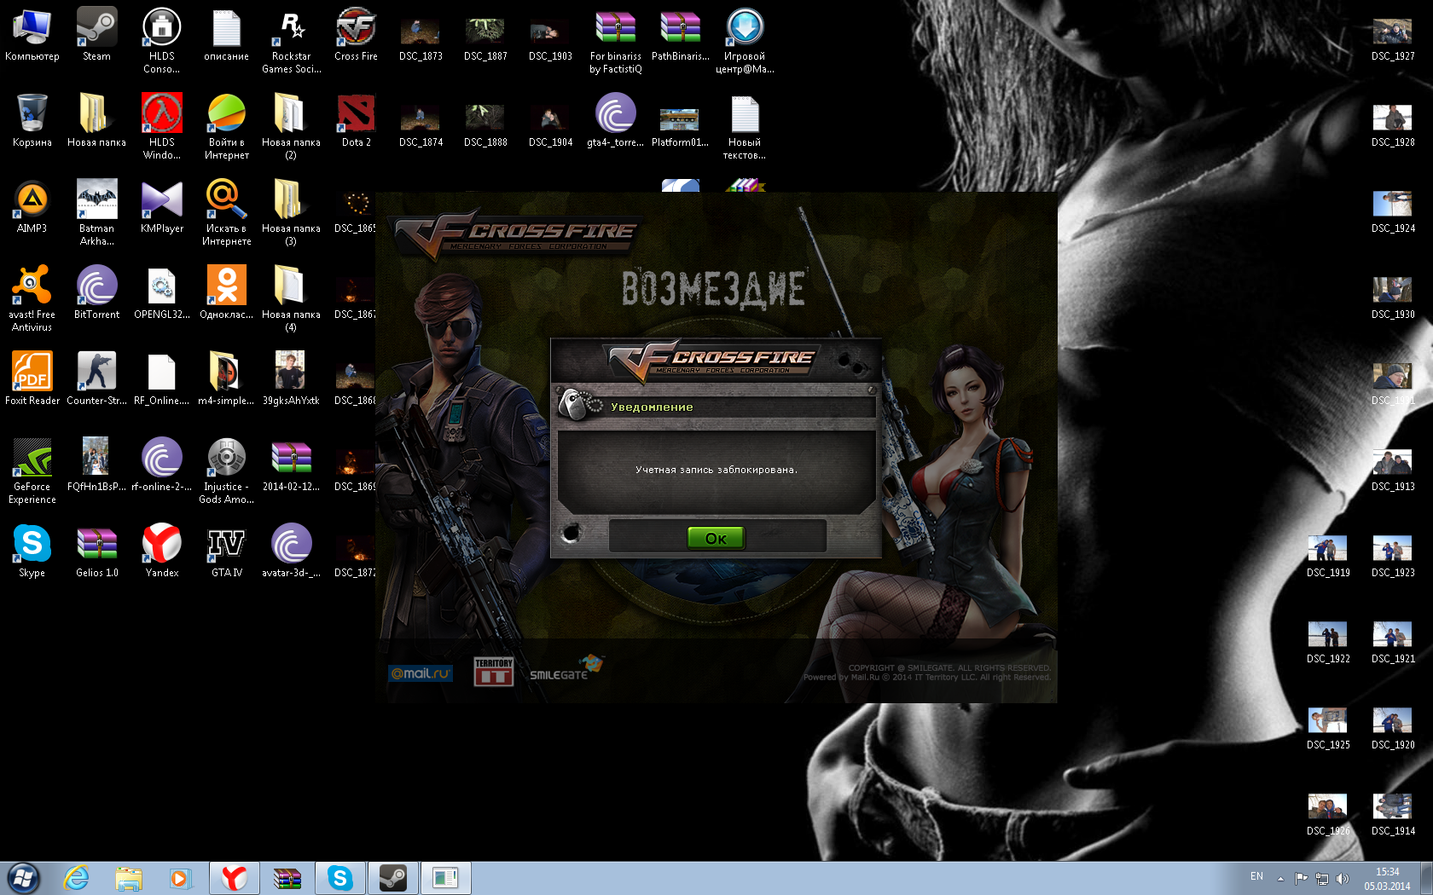Click the EN language indicator
This screenshot has width=1433, height=895.
click(x=1256, y=876)
